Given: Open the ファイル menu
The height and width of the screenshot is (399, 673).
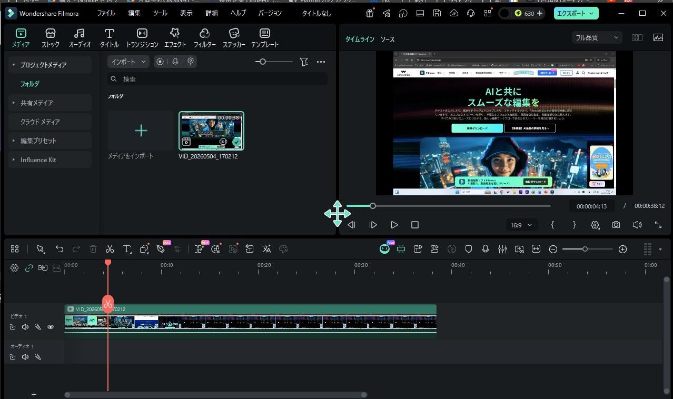Looking at the screenshot, I should point(106,13).
